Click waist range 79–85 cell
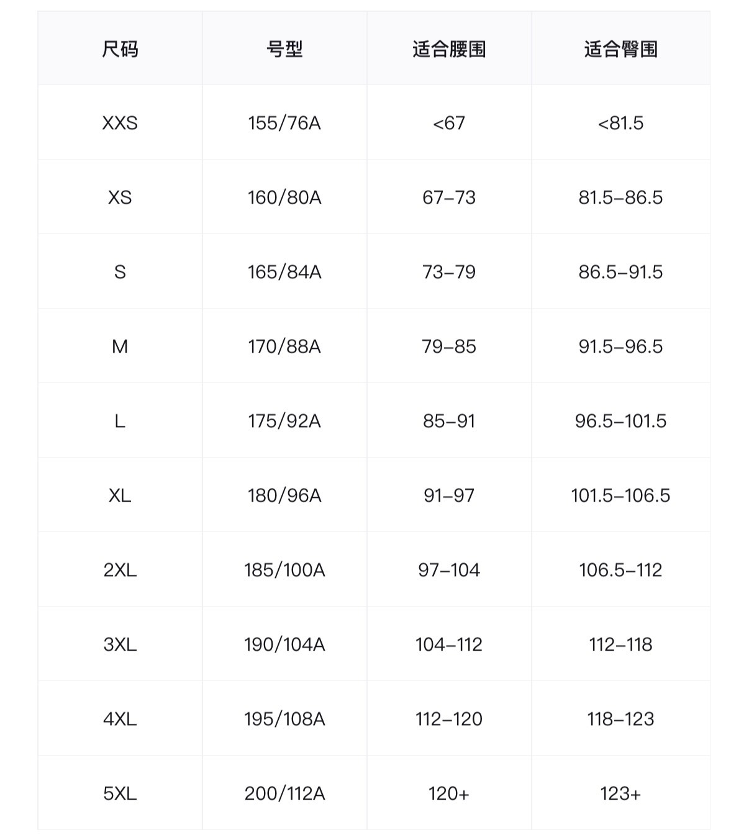The height and width of the screenshot is (840, 749). point(449,346)
